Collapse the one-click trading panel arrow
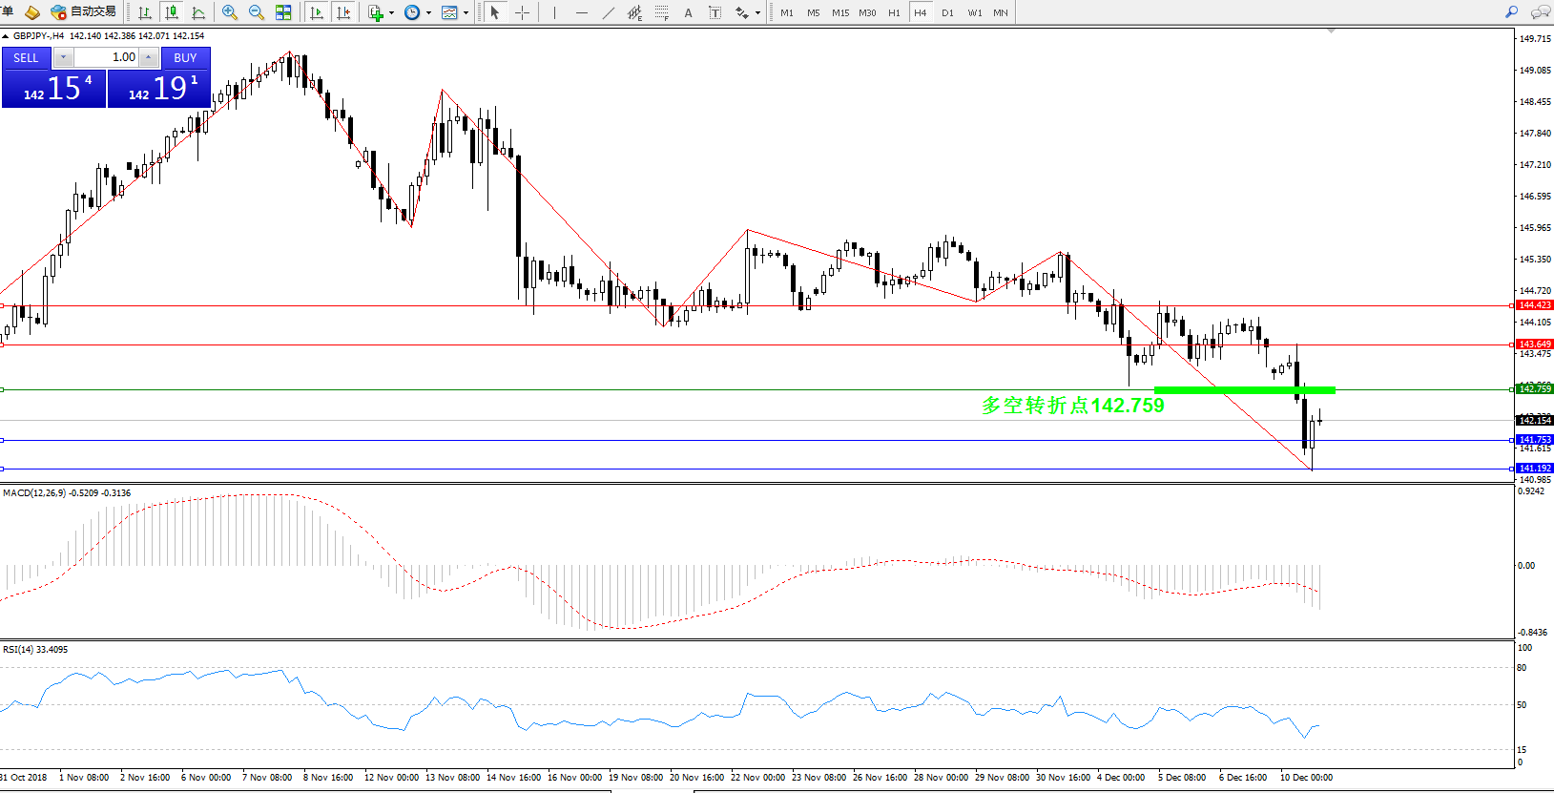Screen dimensions: 1554x793 pos(6,36)
